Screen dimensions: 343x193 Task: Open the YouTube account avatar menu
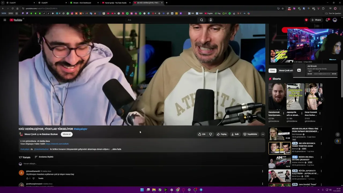tap(335, 20)
